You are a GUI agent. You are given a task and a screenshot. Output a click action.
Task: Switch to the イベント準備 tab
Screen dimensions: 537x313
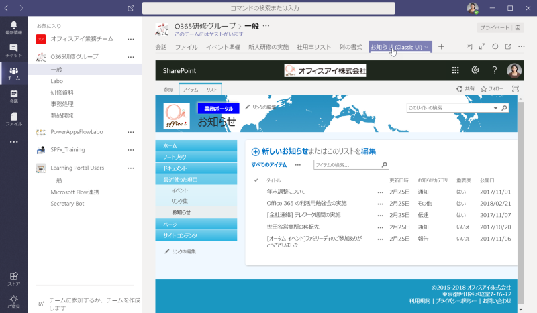coord(224,47)
